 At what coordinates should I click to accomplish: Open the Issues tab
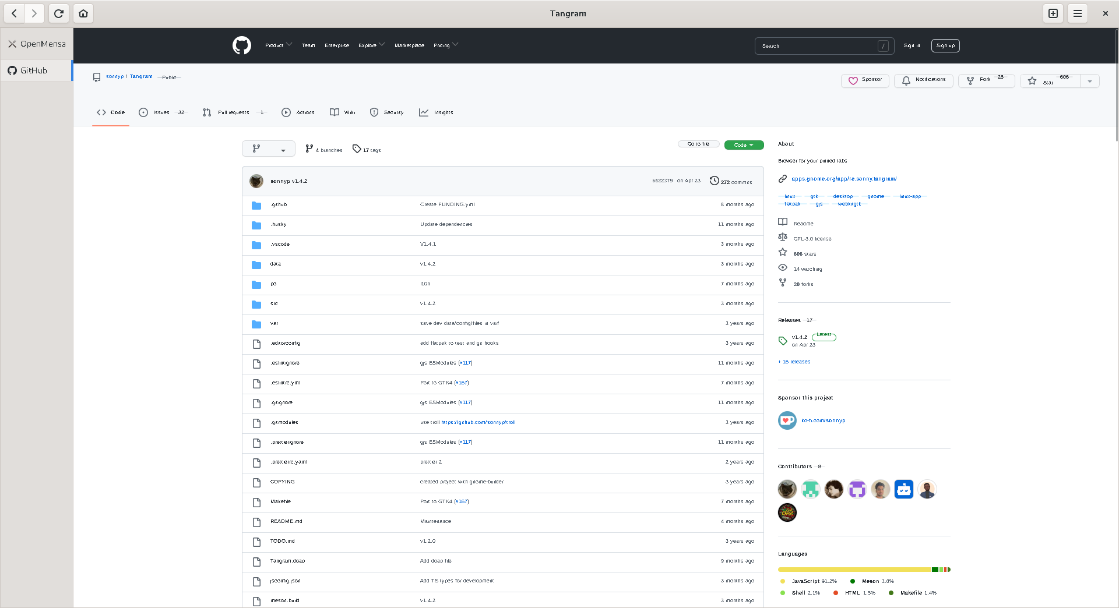pyautogui.click(x=162, y=112)
